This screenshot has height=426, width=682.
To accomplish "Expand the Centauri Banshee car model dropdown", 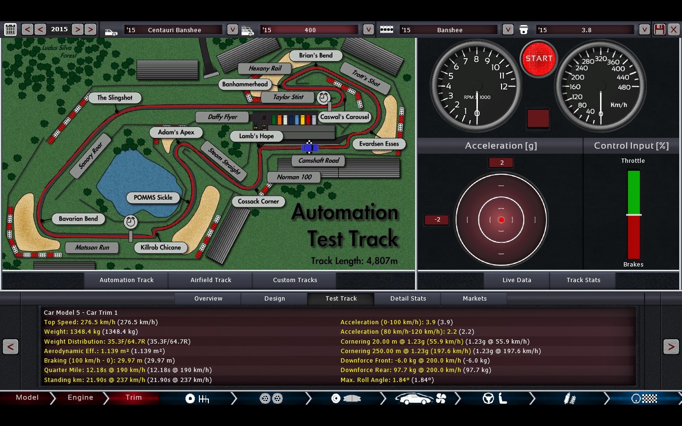I will pos(232,29).
